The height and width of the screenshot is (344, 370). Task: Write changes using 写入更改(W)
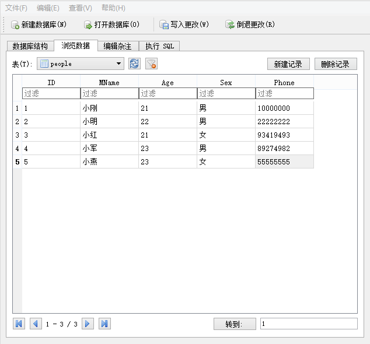pyautogui.click(x=184, y=24)
